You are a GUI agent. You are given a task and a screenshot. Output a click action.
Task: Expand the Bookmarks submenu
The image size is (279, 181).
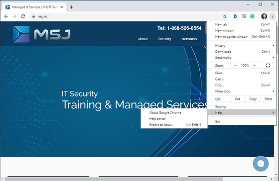pos(242,58)
